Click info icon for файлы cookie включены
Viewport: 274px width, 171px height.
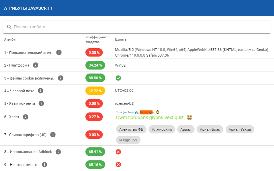tap(61, 78)
